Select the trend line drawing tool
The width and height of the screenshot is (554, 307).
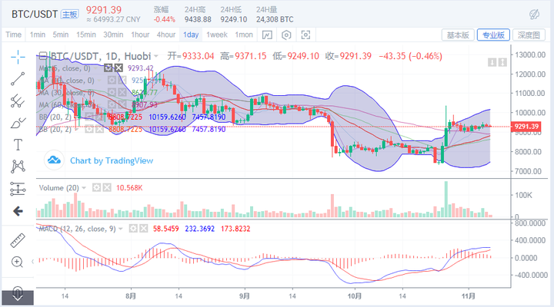pyautogui.click(x=18, y=79)
